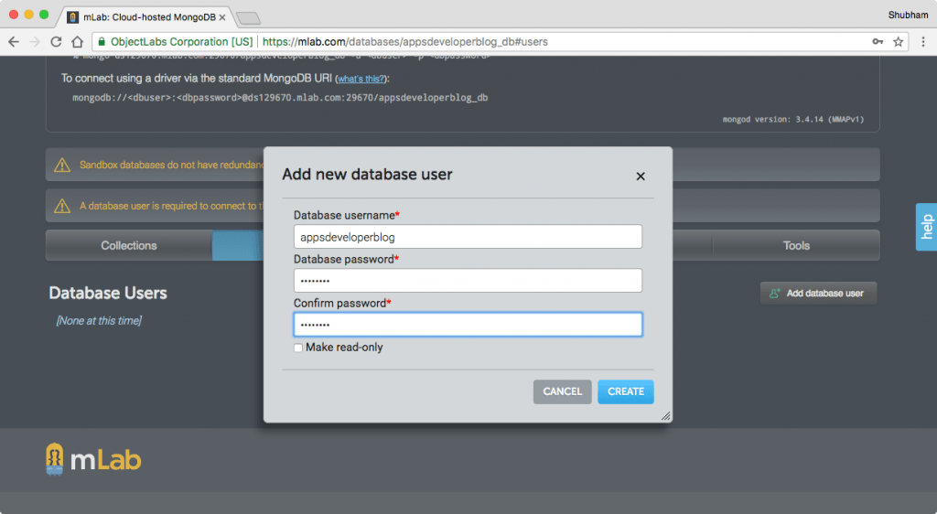Open the blue help side tab
The height and width of the screenshot is (514, 937).
[926, 227]
